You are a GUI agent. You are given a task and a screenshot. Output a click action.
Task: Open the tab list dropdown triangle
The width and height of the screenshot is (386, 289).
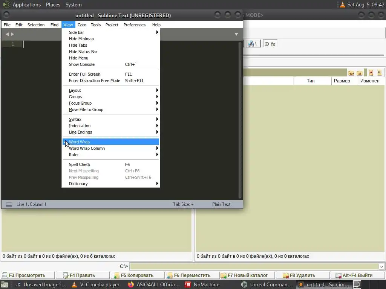236,34
